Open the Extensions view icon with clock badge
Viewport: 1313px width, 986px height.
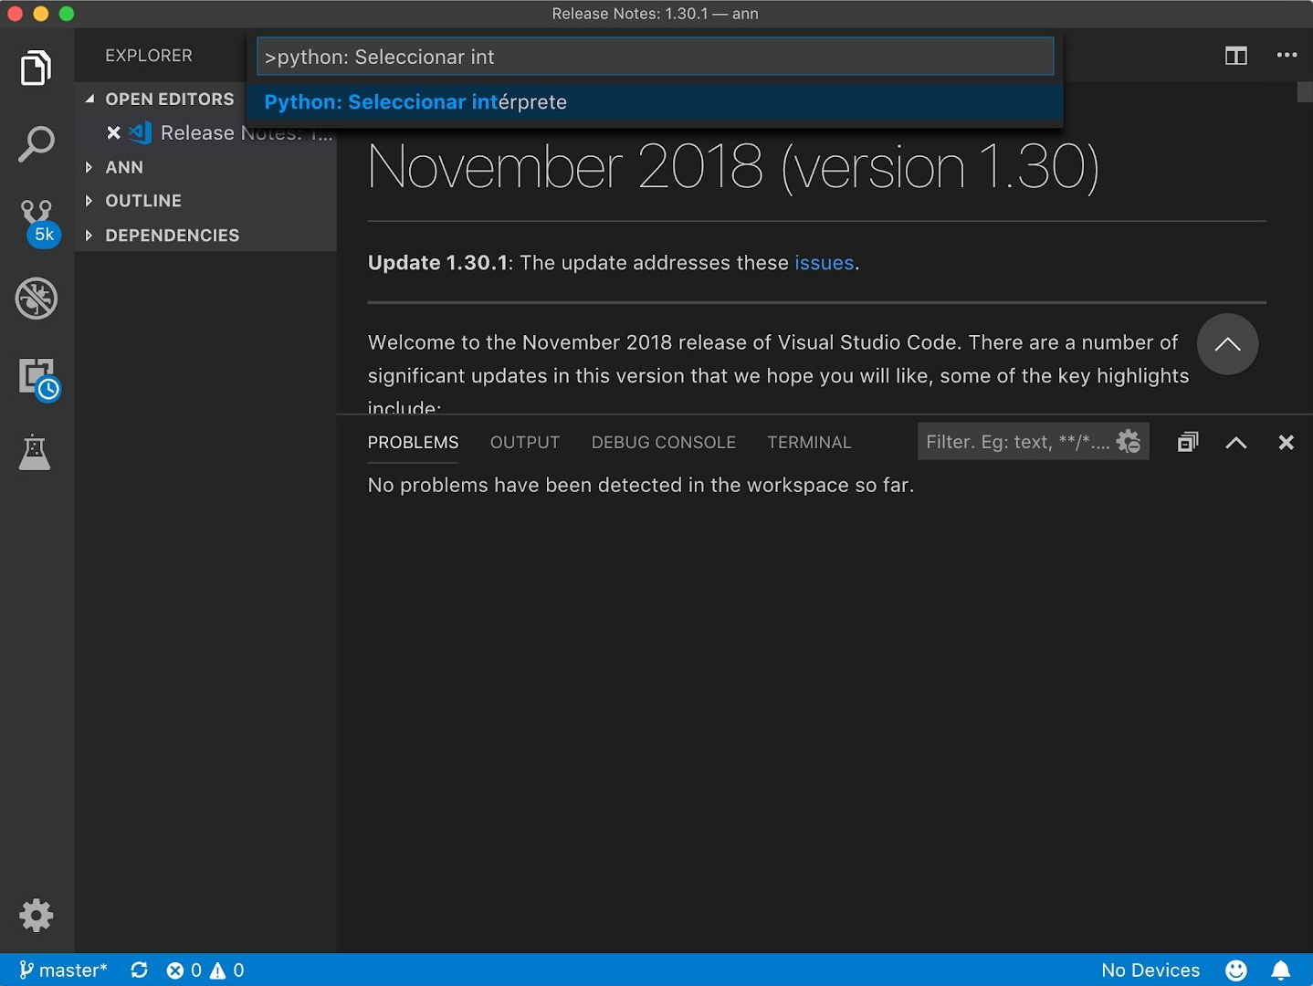coord(38,379)
